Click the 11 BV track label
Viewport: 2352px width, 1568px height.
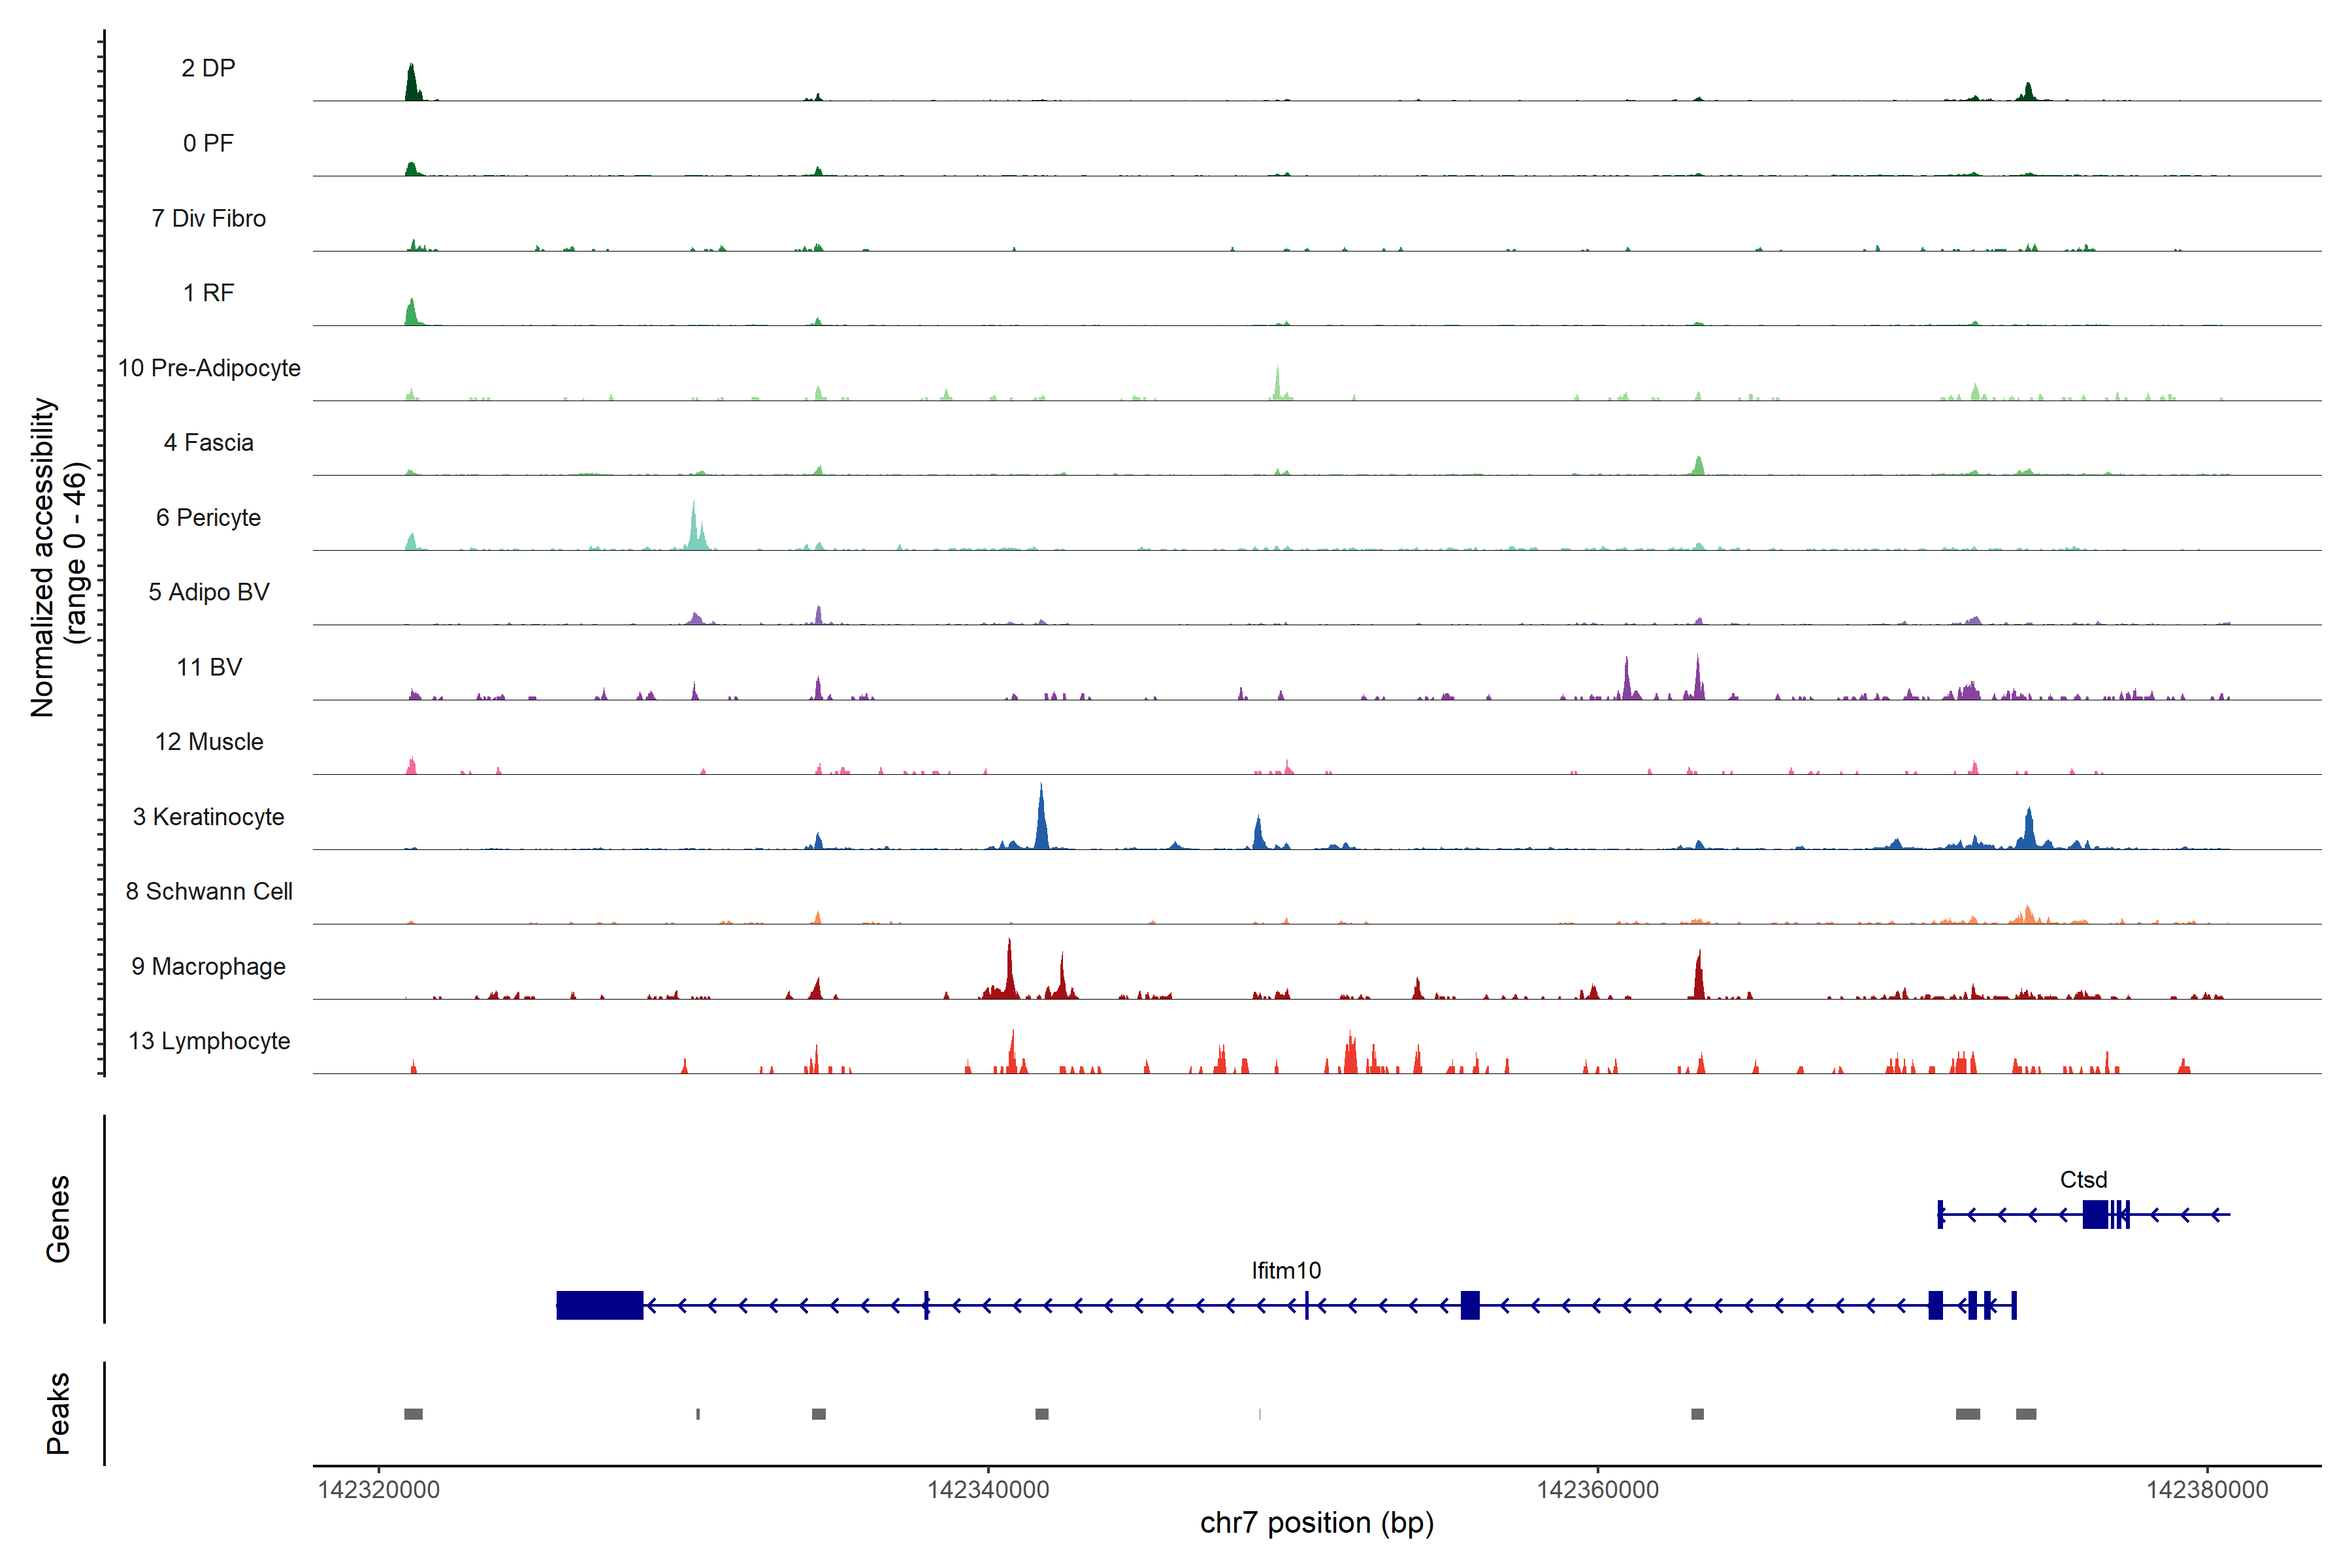click(x=209, y=667)
